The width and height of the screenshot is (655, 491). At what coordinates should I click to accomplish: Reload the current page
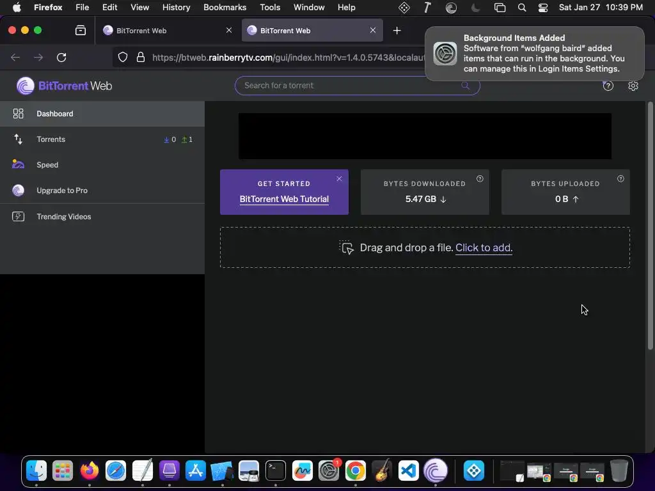point(61,58)
